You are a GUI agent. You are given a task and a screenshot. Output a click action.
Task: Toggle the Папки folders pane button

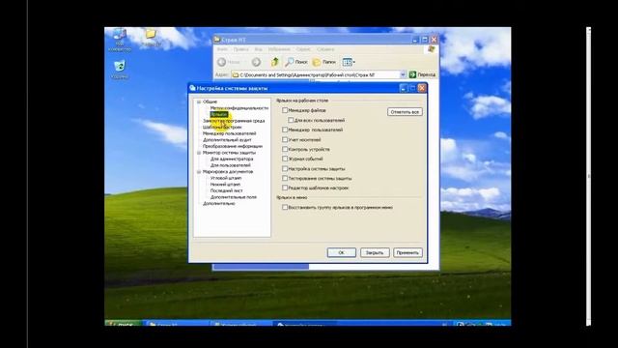[x=324, y=62]
